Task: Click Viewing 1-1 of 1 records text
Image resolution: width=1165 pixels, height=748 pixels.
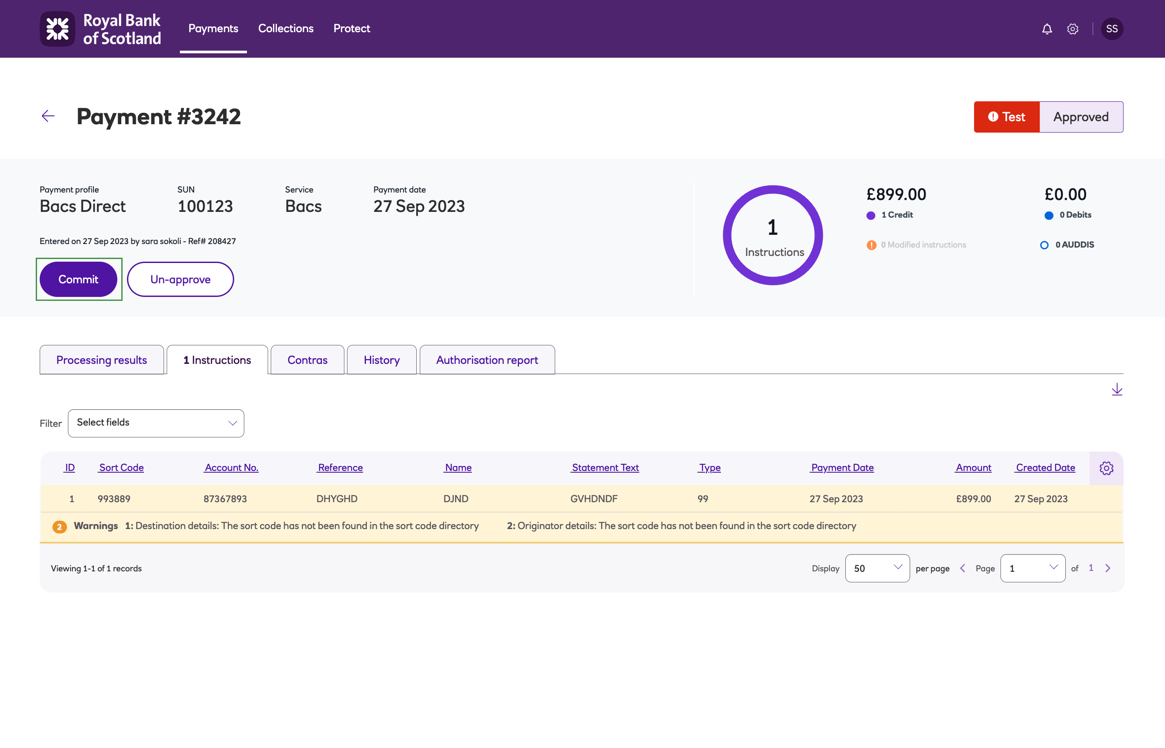Action: coord(96,568)
